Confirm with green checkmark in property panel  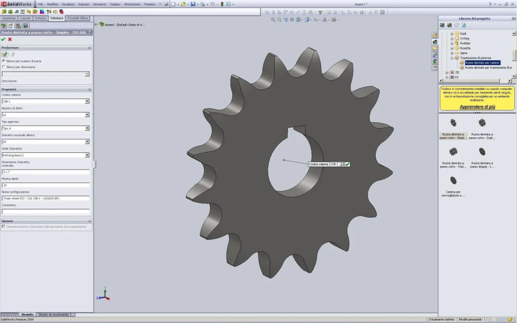pyautogui.click(x=4, y=39)
